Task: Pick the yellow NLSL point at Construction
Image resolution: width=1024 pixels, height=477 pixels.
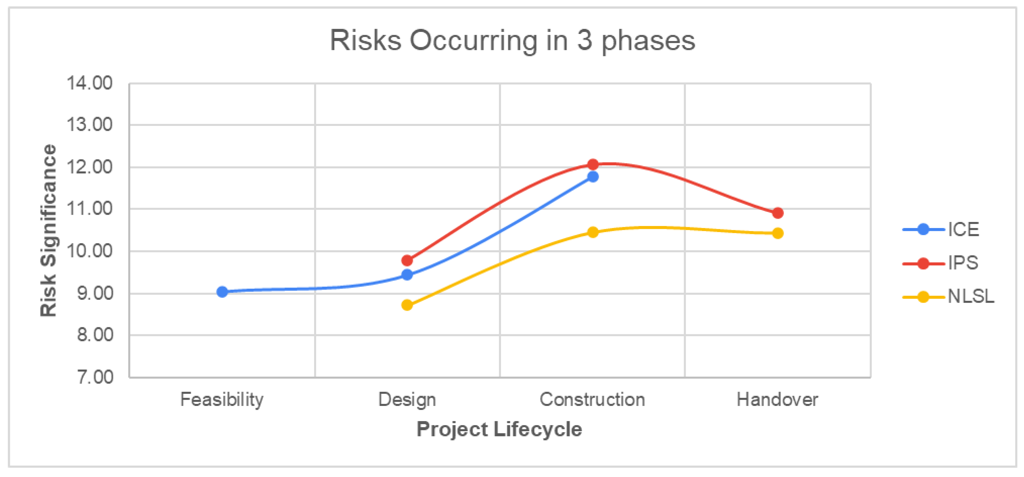Action: tap(593, 232)
